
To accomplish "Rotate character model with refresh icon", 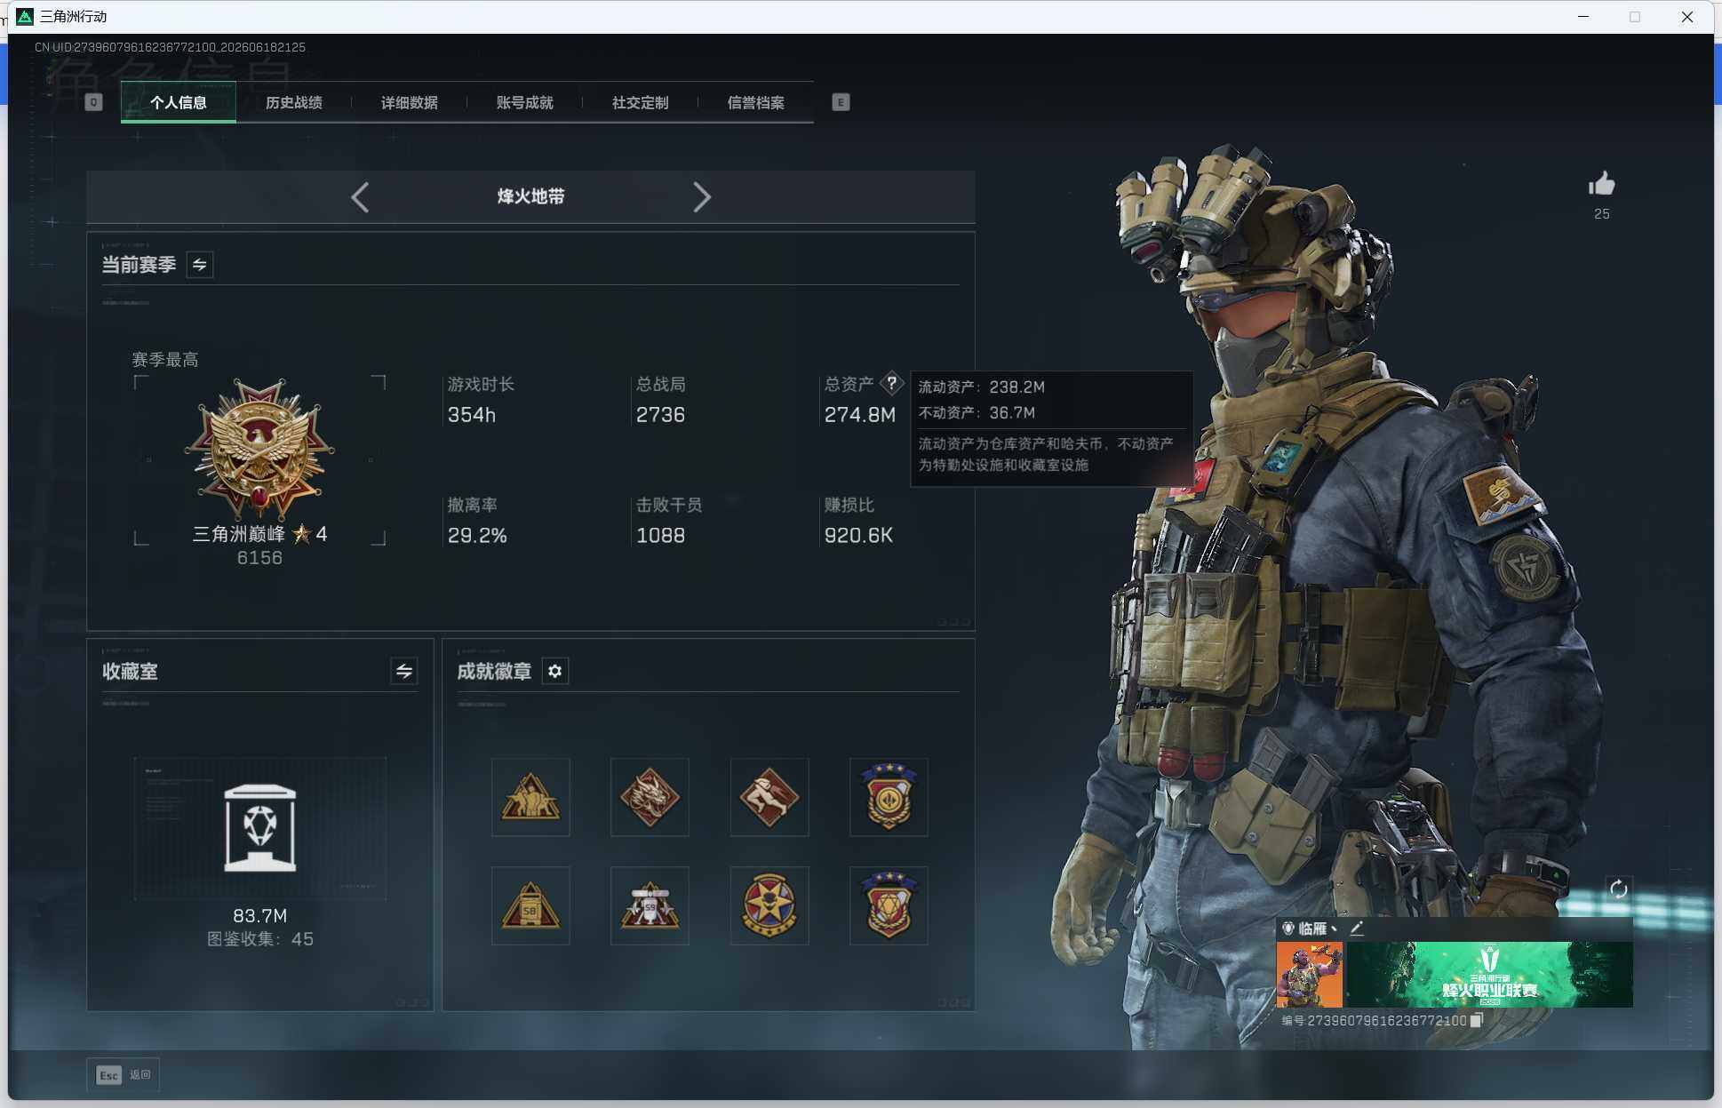I will (x=1618, y=889).
